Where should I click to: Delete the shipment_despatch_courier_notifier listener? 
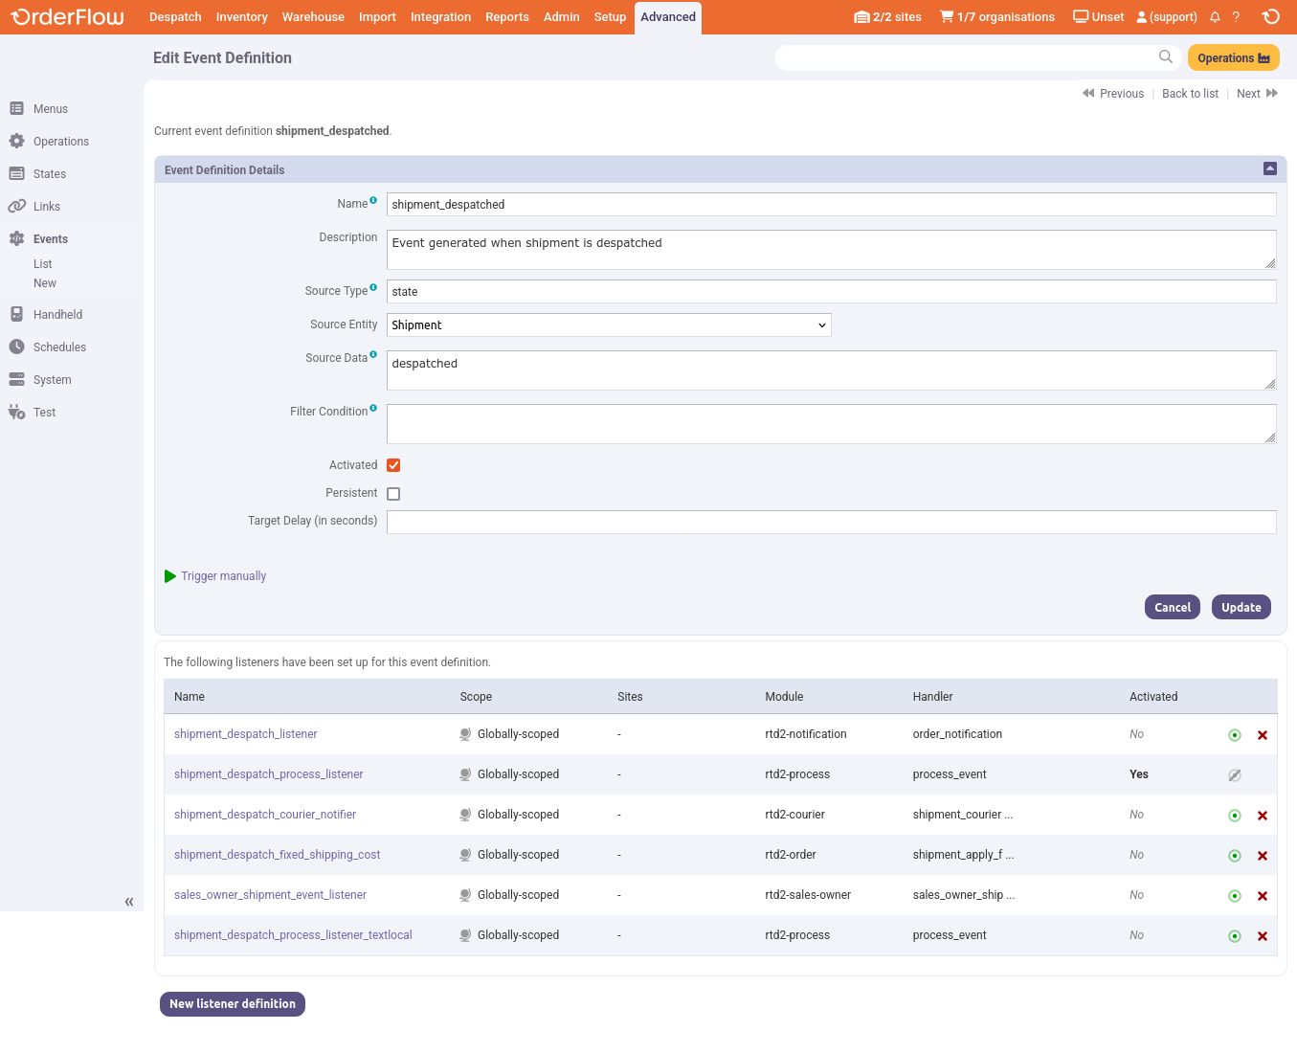pyautogui.click(x=1263, y=816)
